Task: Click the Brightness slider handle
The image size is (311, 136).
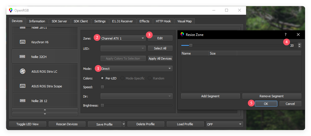Action: 102,105
